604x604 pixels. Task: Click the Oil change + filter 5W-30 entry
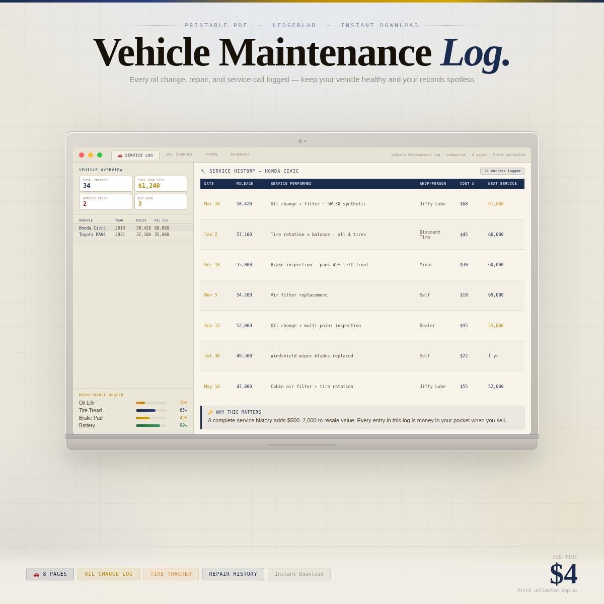pos(318,204)
